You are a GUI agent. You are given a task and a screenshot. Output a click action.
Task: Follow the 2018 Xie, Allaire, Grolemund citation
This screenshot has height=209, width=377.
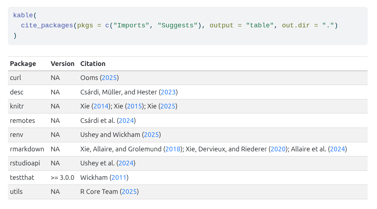tap(173, 149)
